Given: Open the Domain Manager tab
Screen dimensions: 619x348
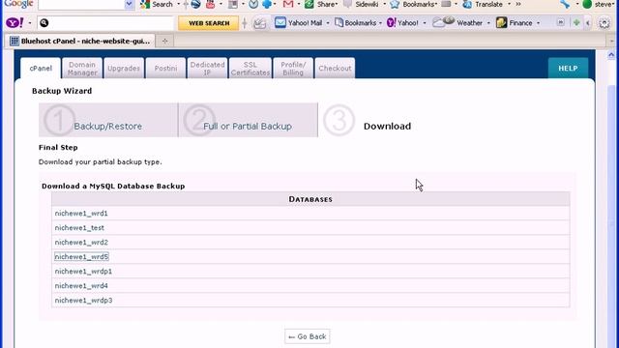Looking at the screenshot, I should click(82, 69).
